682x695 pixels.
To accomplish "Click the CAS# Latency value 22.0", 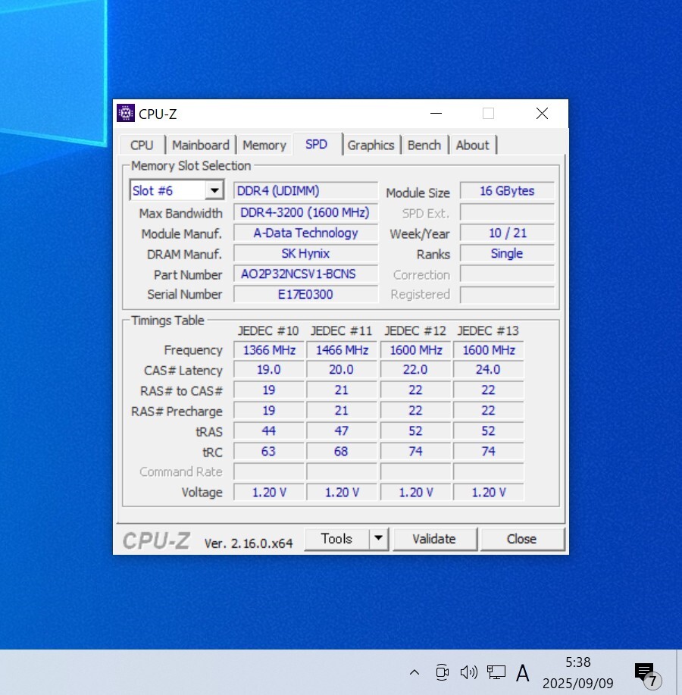I will [x=416, y=369].
